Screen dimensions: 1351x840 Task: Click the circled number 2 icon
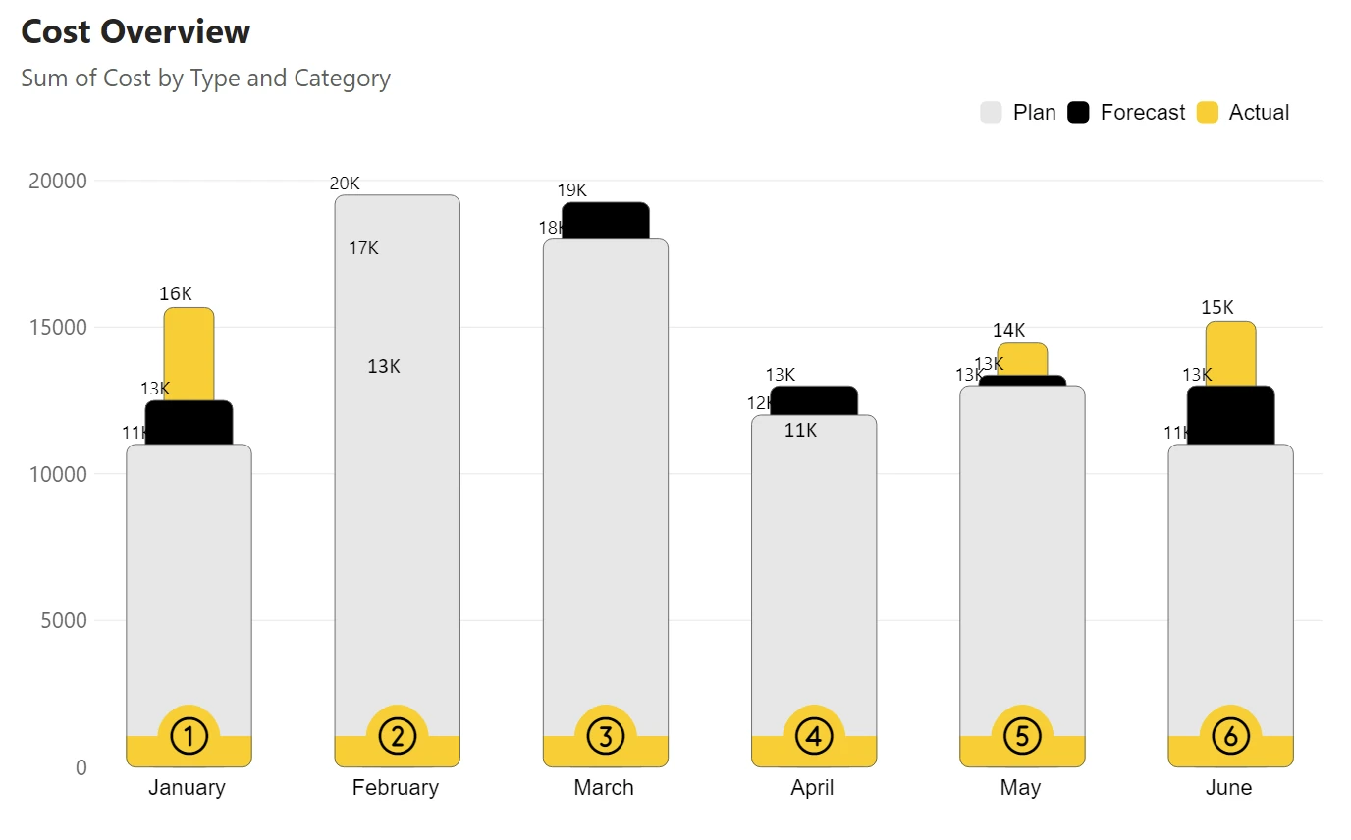click(397, 735)
